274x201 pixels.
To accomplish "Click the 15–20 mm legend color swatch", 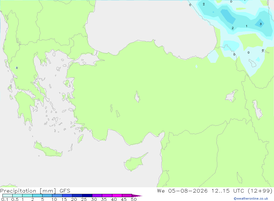I will click(x=67, y=196).
